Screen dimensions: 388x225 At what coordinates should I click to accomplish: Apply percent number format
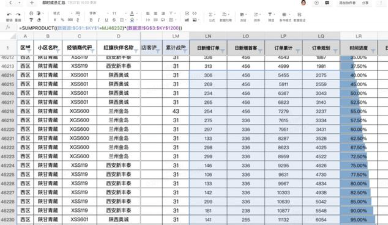(x=63, y=21)
